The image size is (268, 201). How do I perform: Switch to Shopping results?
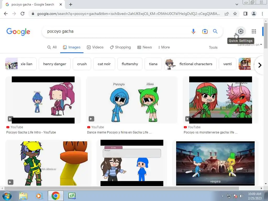coord(120,47)
